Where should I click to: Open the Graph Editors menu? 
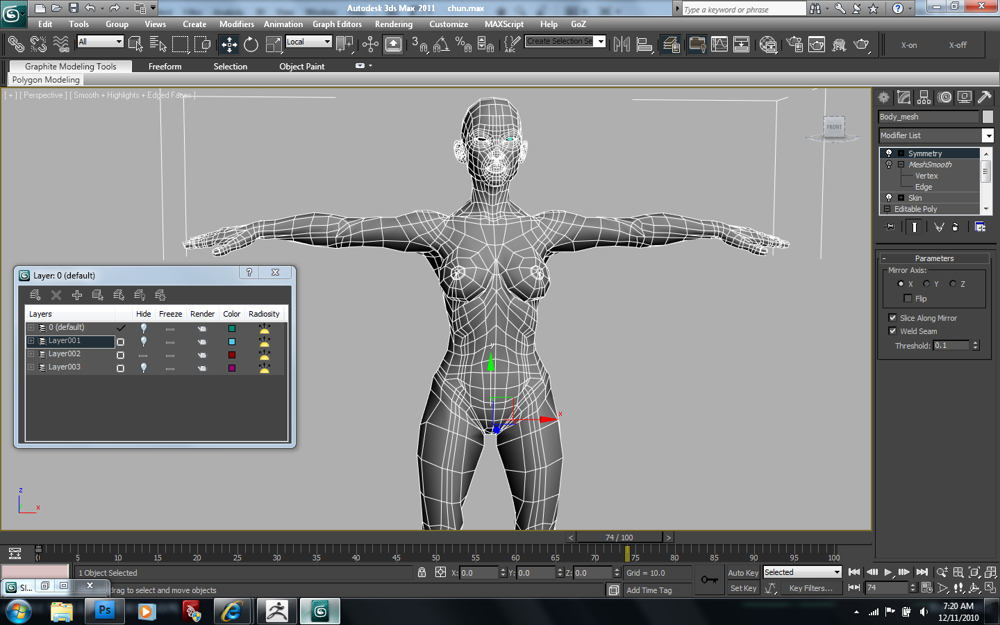(337, 24)
